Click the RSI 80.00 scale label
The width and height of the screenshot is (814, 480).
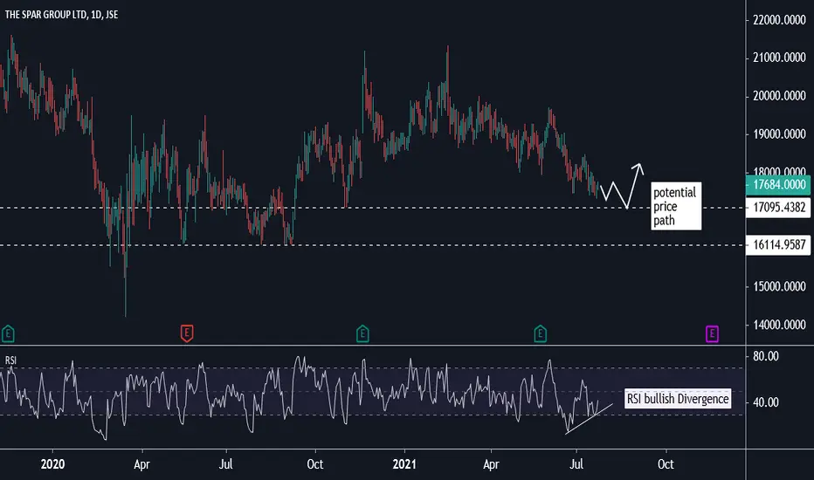coord(766,356)
